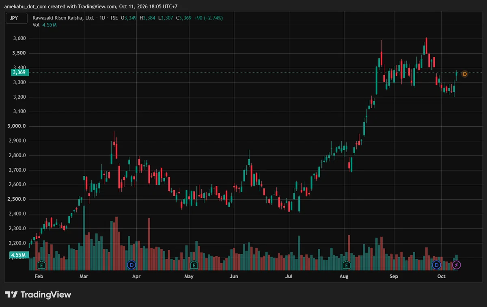
Task: Click the +90 (+2.74%) change value
Action: click(x=209, y=18)
